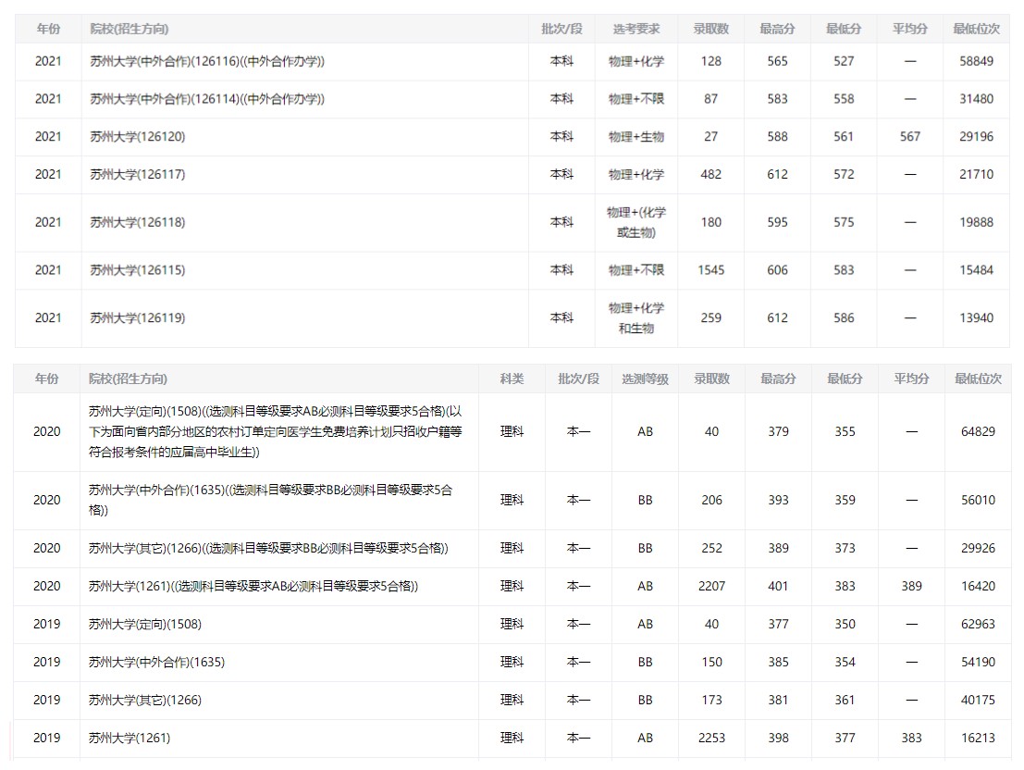Select the 苏州大学(126119) school entry
This screenshot has height=770, width=1024.
(x=138, y=317)
